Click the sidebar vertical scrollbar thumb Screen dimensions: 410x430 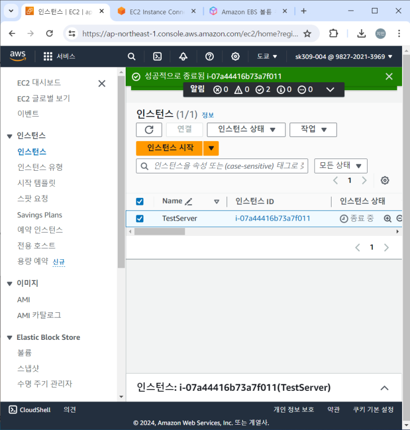coord(121,171)
